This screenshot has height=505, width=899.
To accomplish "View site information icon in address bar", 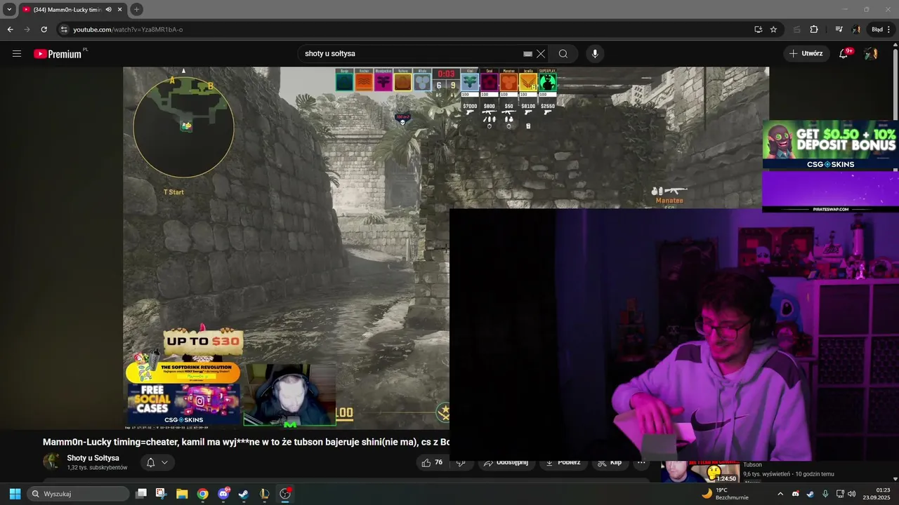I will (x=64, y=29).
